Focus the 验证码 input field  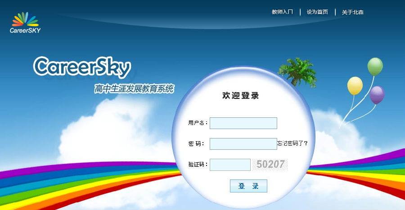230,165
